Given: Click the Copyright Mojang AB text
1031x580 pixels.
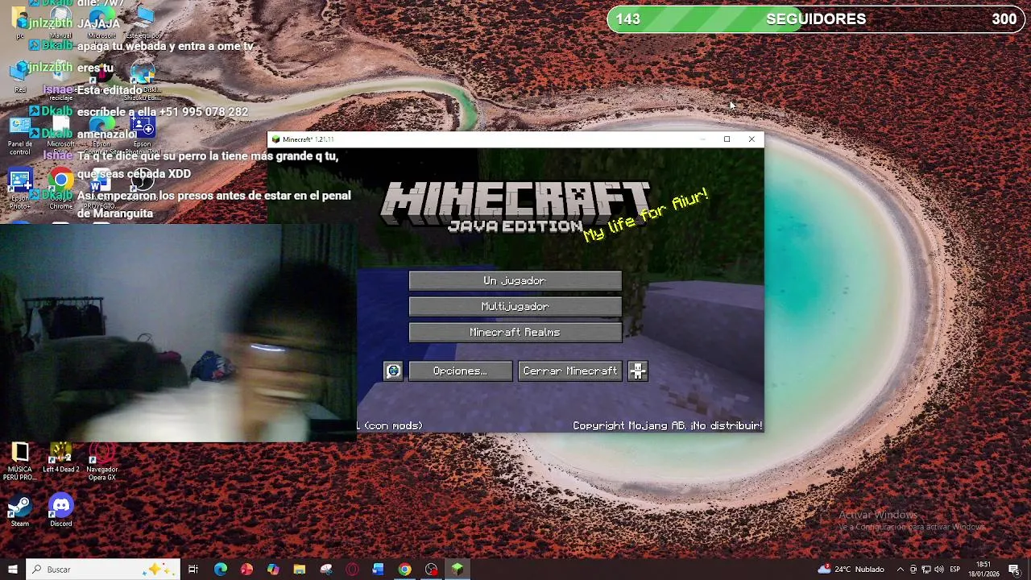Looking at the screenshot, I should 667,425.
